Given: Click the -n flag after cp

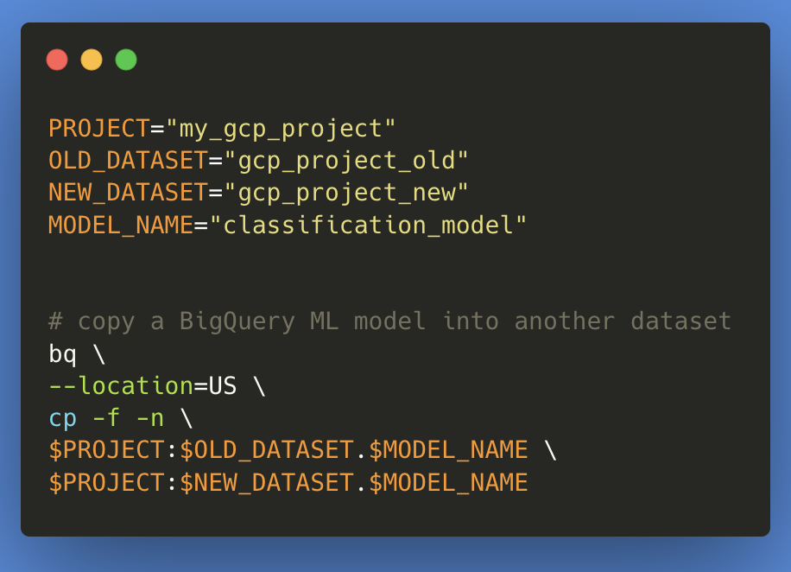Looking at the screenshot, I should pyautogui.click(x=150, y=419).
